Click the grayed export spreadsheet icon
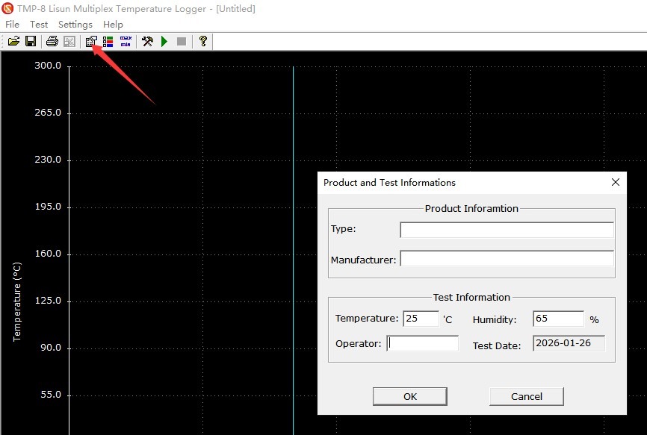The height and width of the screenshot is (435, 647). [x=69, y=41]
